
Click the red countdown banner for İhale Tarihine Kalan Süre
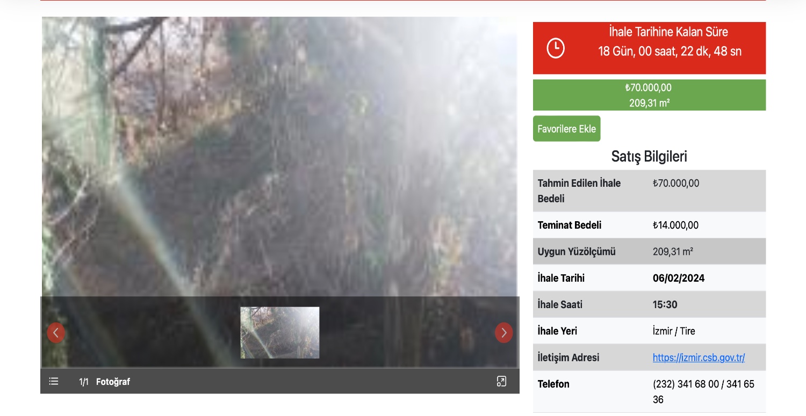649,48
